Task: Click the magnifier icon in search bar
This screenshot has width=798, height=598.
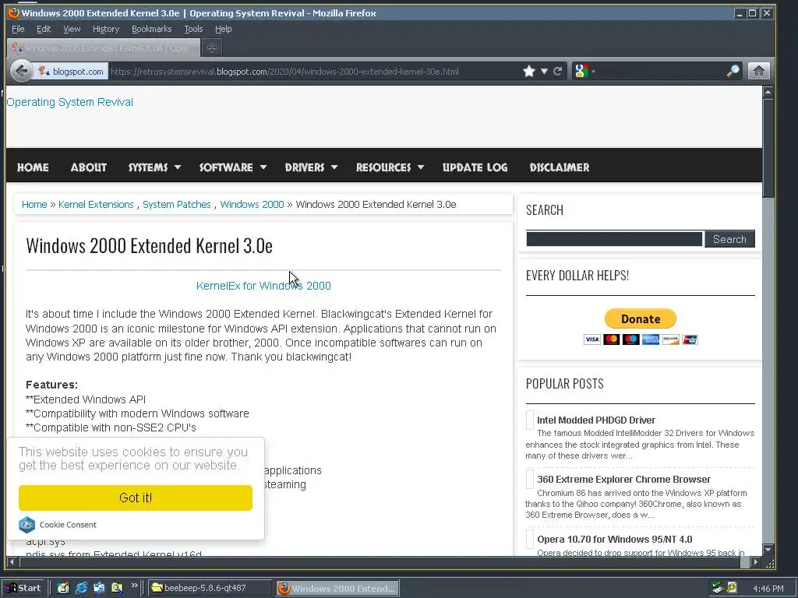Action: 733,71
